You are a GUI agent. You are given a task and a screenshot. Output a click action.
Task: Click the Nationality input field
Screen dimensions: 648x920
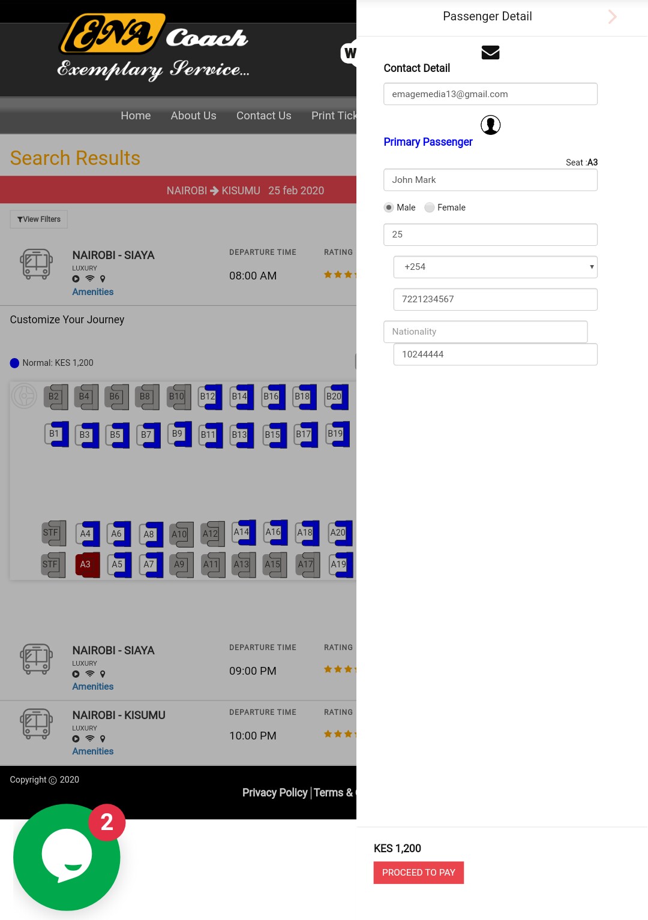pyautogui.click(x=485, y=332)
